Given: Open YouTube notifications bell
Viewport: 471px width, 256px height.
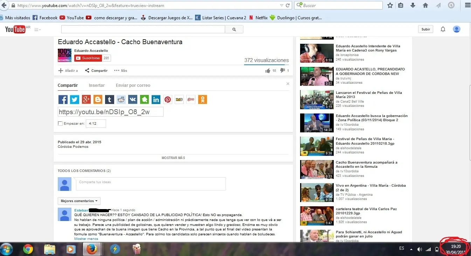Looking at the screenshot, I should pos(443,29).
